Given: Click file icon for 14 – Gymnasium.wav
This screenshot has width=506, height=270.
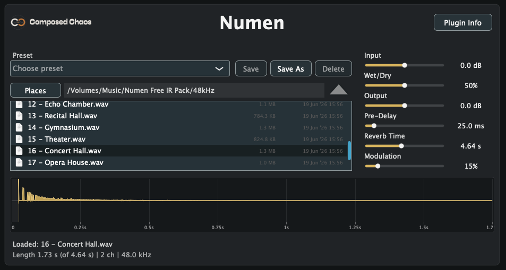Looking at the screenshot, I should click(x=19, y=127).
